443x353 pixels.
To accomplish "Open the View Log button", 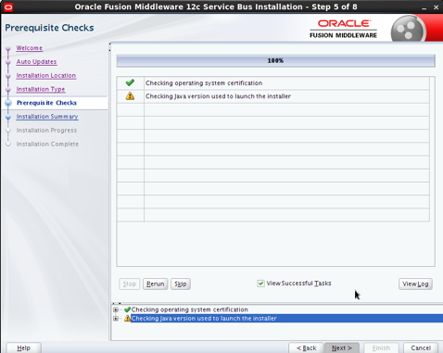I will click(x=415, y=284).
